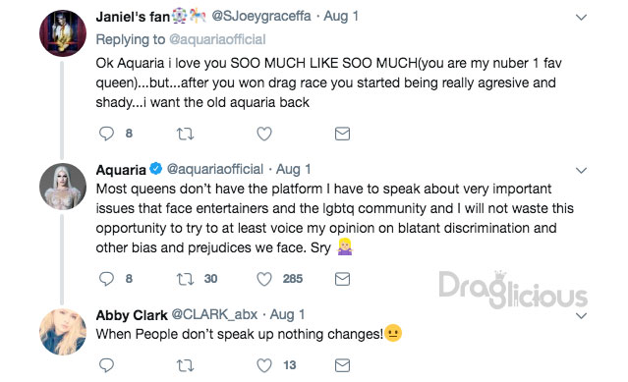Like the Janiel's fan tweet

[x=264, y=134]
